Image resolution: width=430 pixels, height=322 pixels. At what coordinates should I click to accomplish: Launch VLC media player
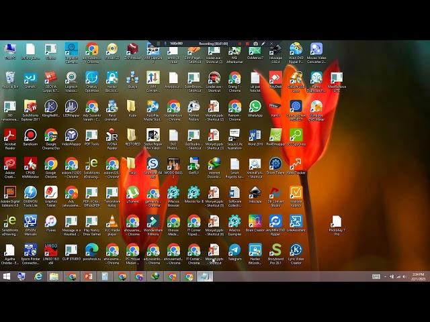[x=112, y=225]
